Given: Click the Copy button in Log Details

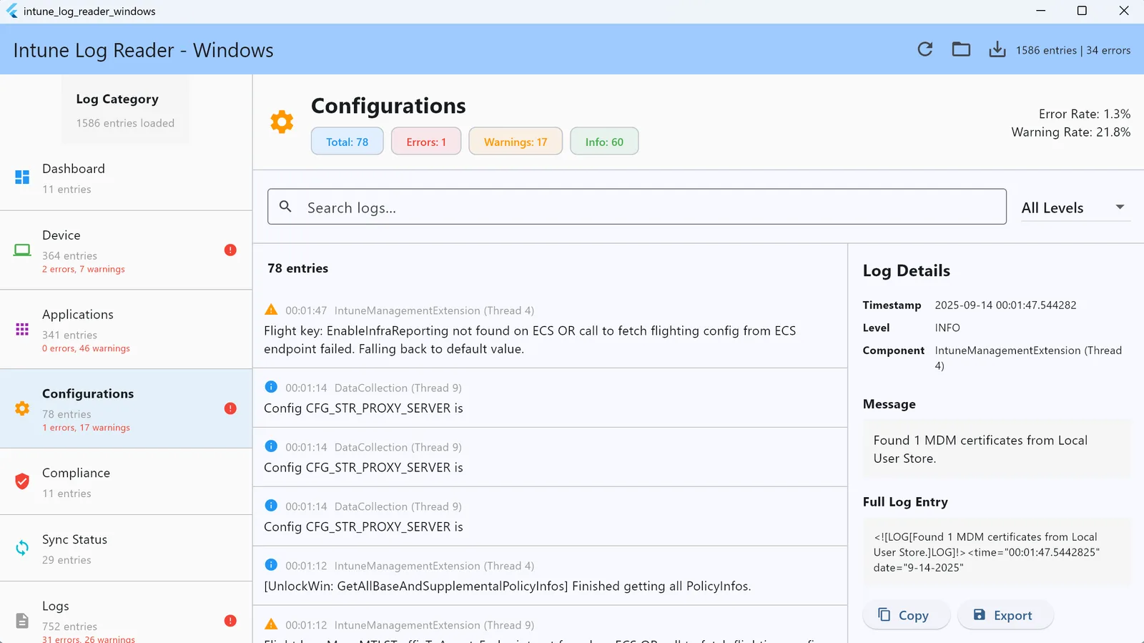Looking at the screenshot, I should [906, 615].
